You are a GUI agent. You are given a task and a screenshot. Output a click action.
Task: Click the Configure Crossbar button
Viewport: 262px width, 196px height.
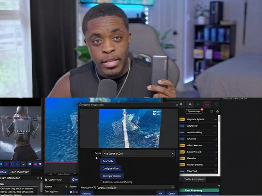pyautogui.click(x=112, y=176)
